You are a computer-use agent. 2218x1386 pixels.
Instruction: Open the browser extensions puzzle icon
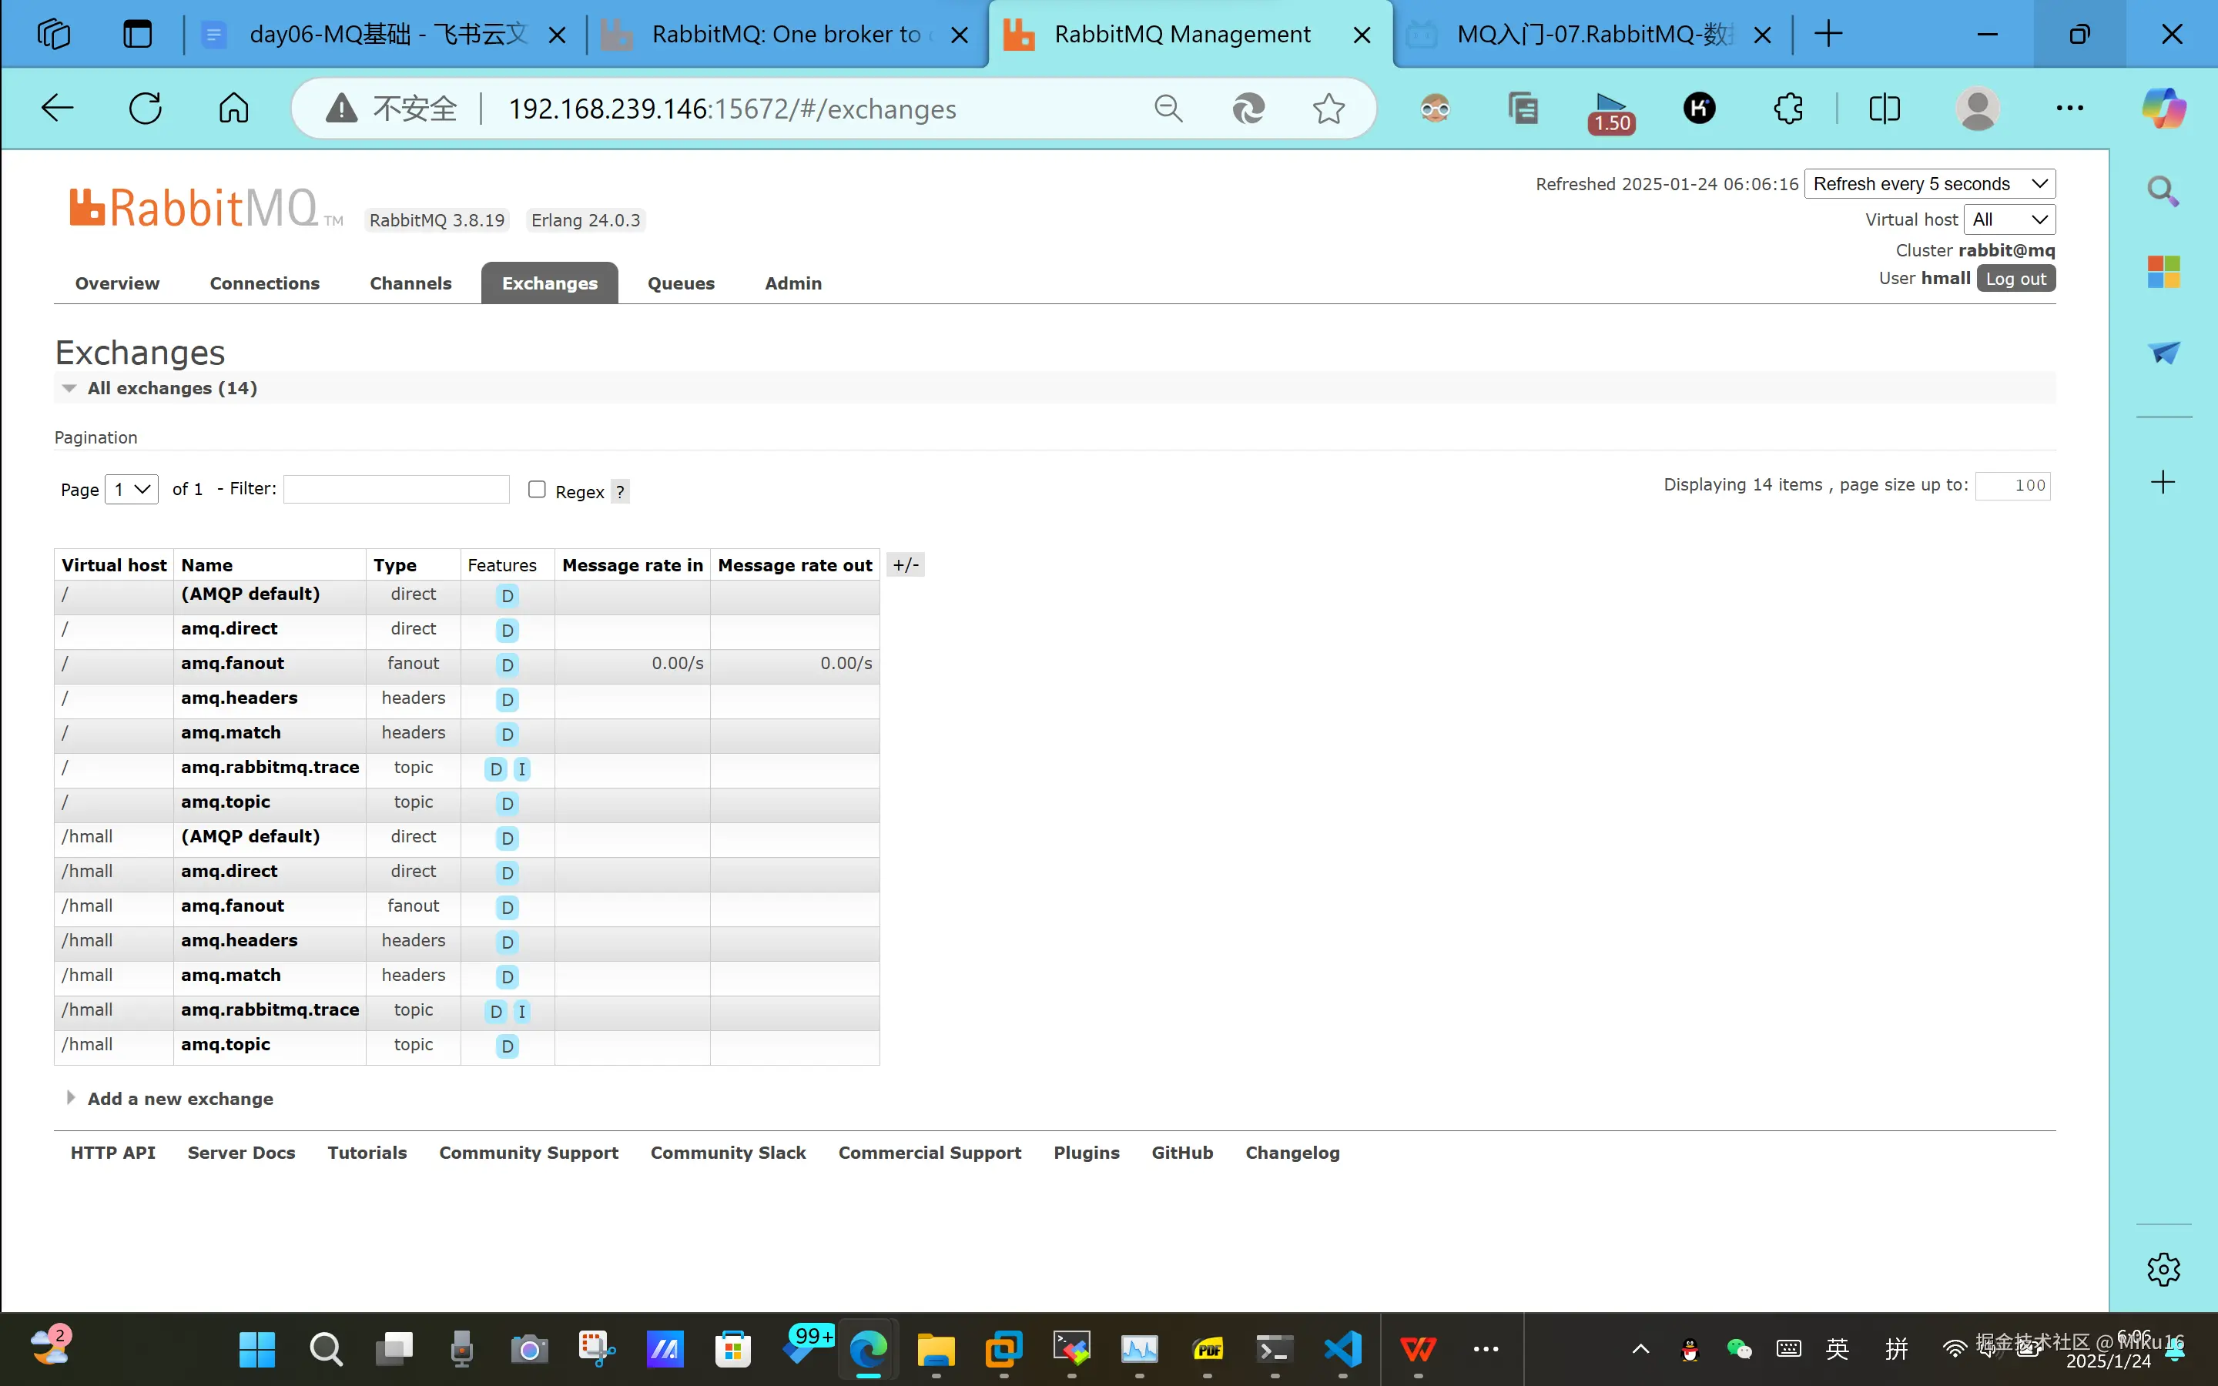click(x=1787, y=108)
